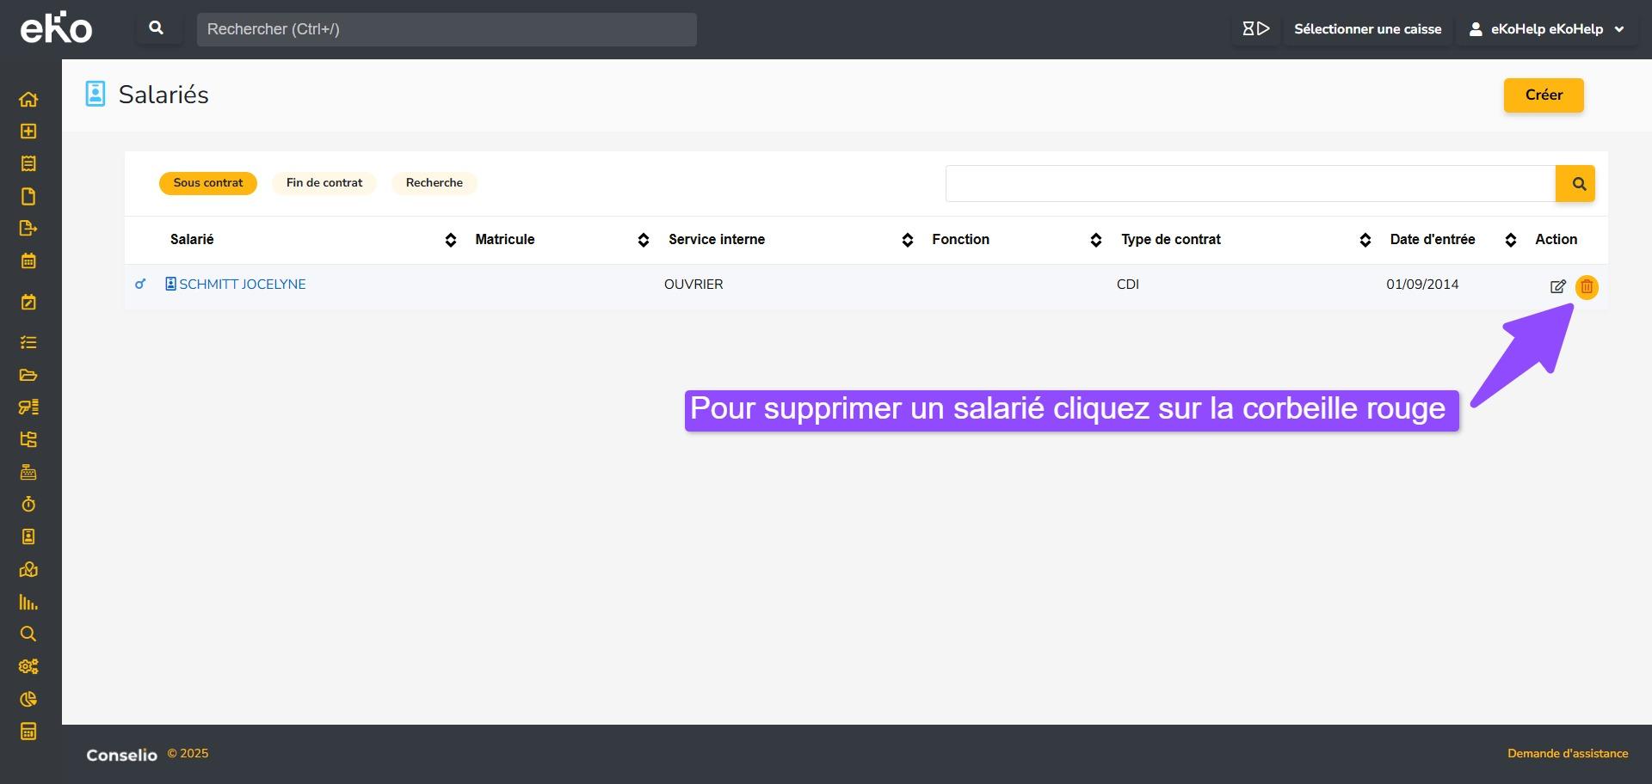Open the home icon in sidebar
1652x784 pixels.
coord(28,100)
